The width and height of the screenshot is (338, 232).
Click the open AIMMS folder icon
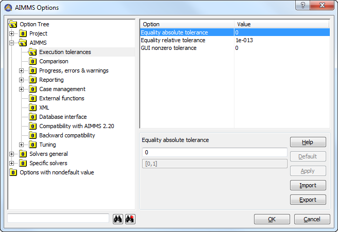(23, 43)
